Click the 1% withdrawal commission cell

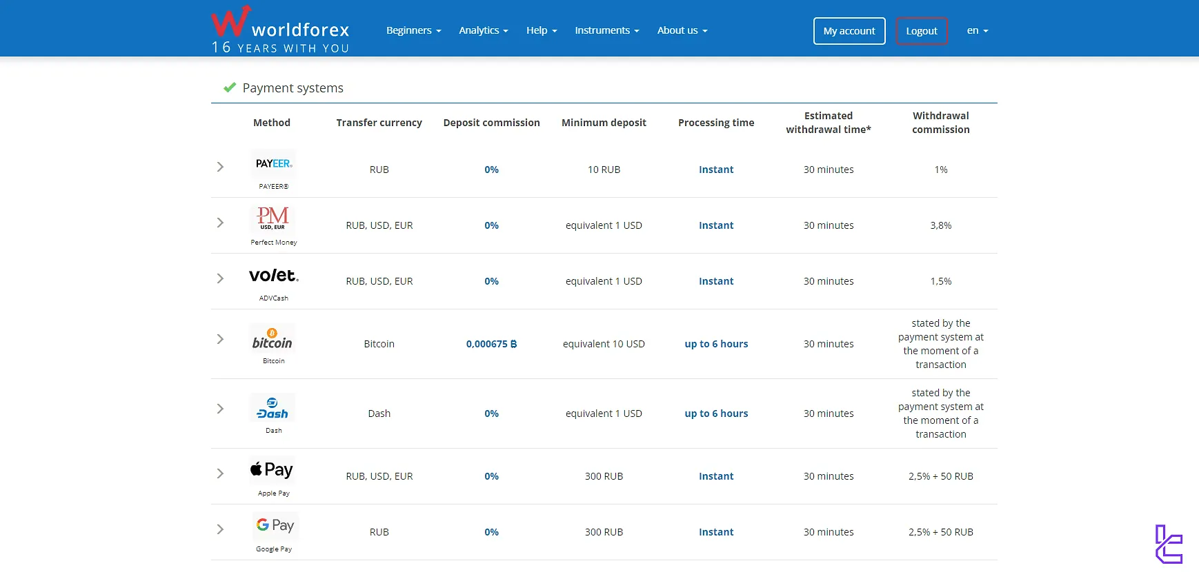click(941, 170)
